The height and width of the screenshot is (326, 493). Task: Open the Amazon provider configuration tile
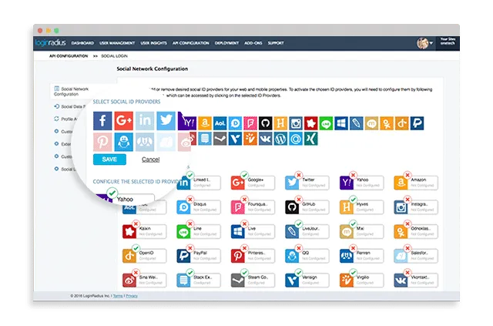pos(414,183)
